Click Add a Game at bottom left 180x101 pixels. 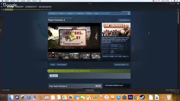tap(6, 90)
